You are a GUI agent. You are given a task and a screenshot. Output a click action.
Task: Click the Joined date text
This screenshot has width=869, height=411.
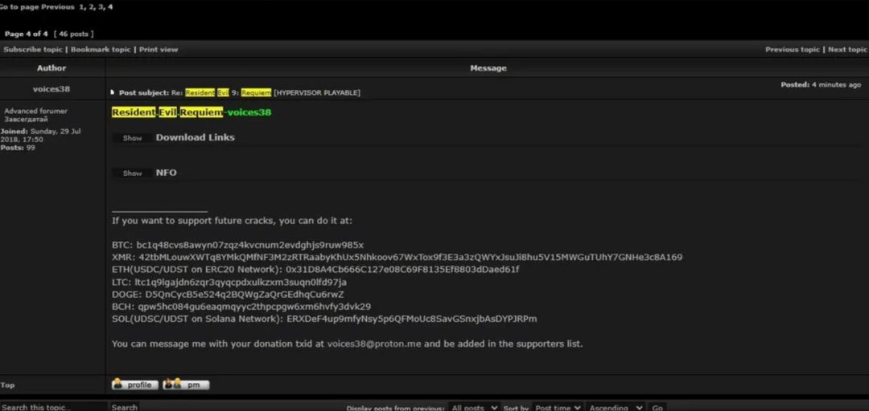[x=40, y=136]
